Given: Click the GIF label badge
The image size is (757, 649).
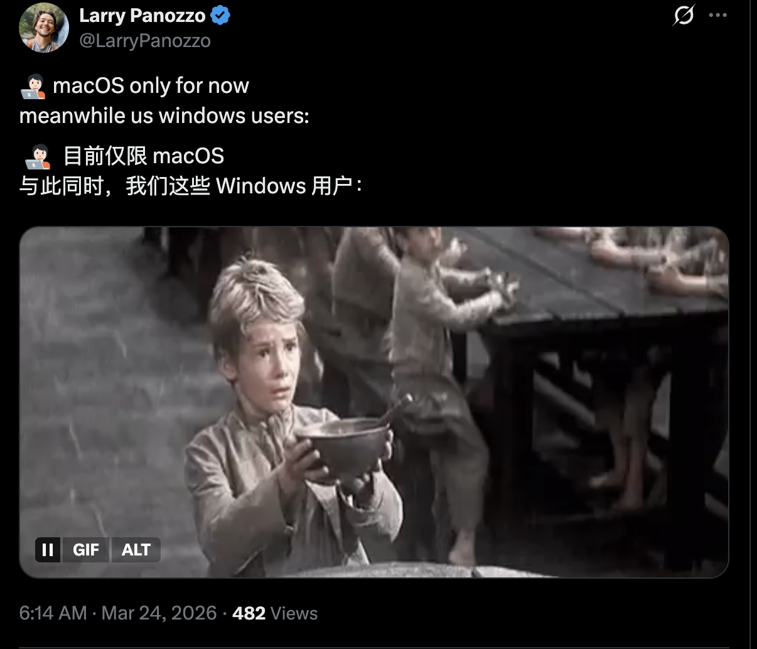Looking at the screenshot, I should (86, 550).
